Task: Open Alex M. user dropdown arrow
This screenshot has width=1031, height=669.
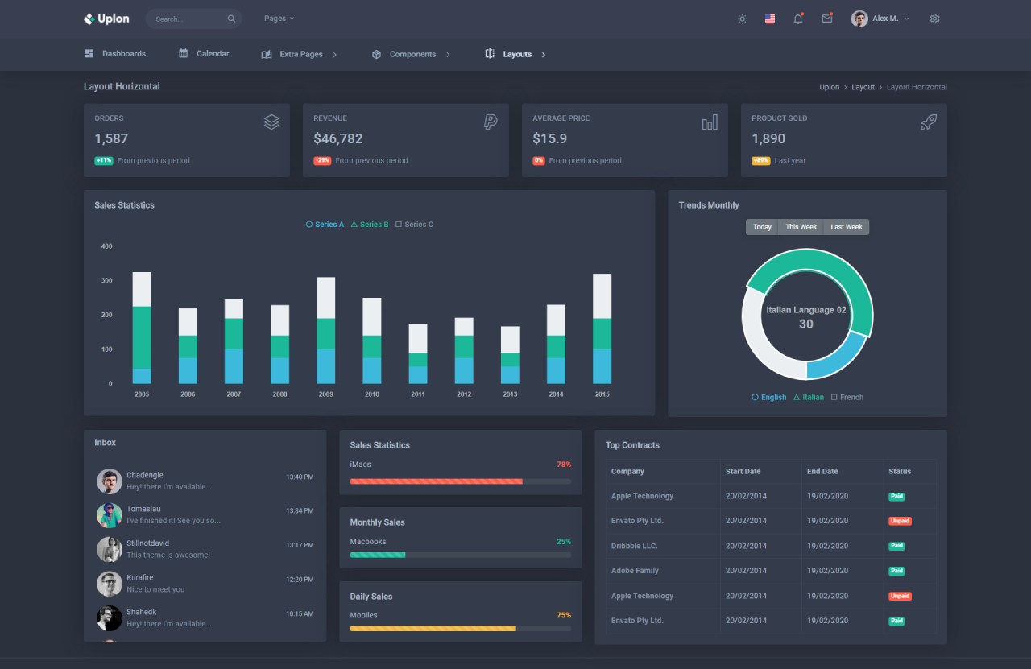Action: tap(907, 19)
